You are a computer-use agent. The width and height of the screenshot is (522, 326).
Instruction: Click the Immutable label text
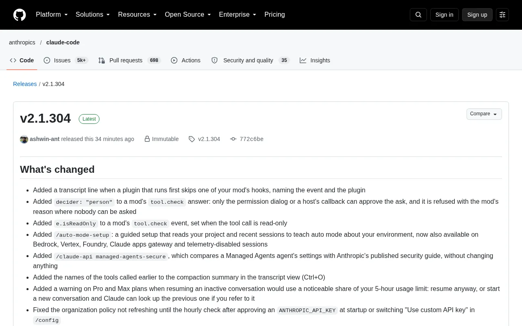(x=165, y=139)
